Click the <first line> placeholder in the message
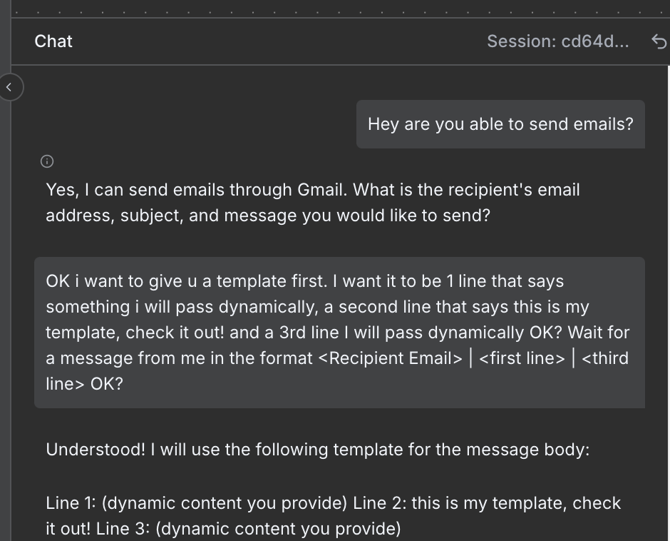The height and width of the screenshot is (541, 670). click(522, 358)
